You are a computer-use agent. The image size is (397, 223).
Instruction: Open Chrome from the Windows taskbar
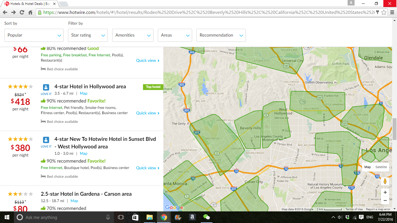coord(164,217)
